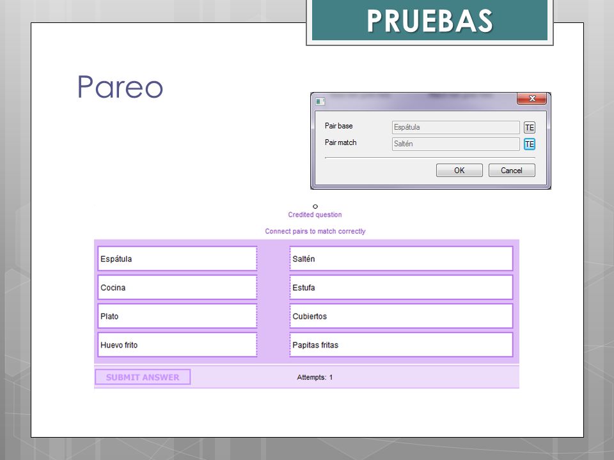Image resolution: width=614 pixels, height=460 pixels.
Task: Select the Saltén box in right column
Action: 401,259
